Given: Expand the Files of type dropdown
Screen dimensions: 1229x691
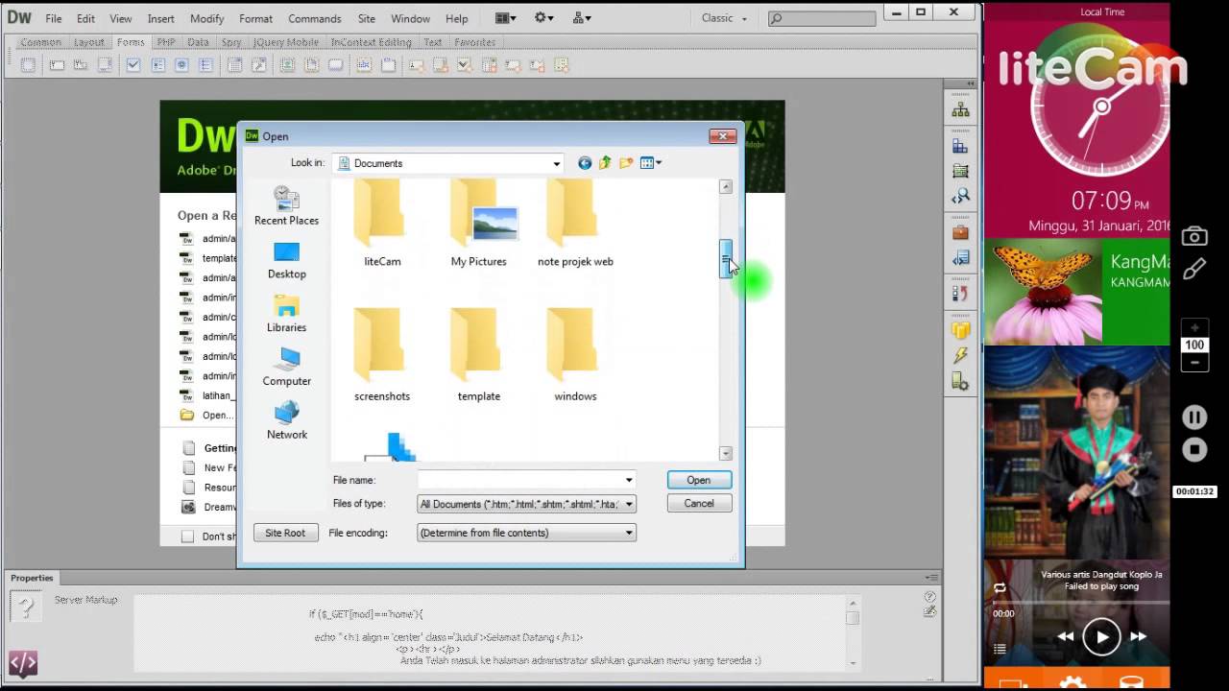Looking at the screenshot, I should 629,504.
